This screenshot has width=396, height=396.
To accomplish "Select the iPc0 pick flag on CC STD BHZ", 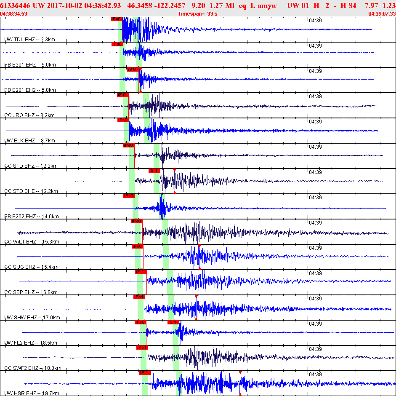I will 128,145.
